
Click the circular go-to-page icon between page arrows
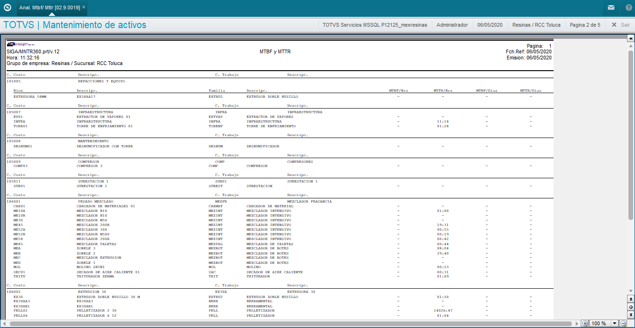click(631, 307)
